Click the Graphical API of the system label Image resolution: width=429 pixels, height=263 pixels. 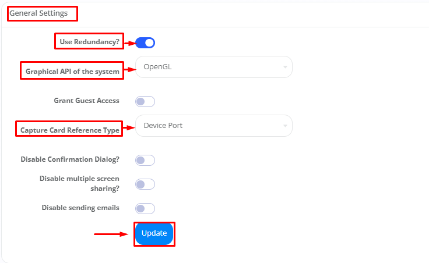point(72,72)
